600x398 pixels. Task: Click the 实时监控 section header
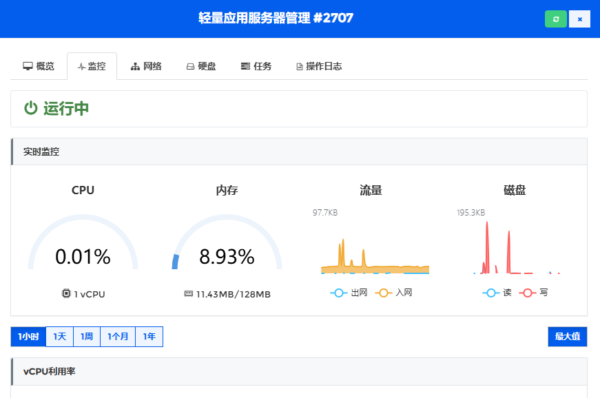tap(299, 151)
